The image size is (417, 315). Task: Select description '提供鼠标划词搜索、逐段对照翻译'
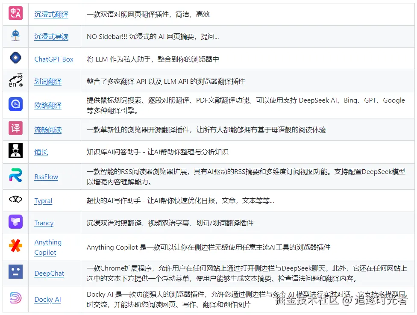138,100
